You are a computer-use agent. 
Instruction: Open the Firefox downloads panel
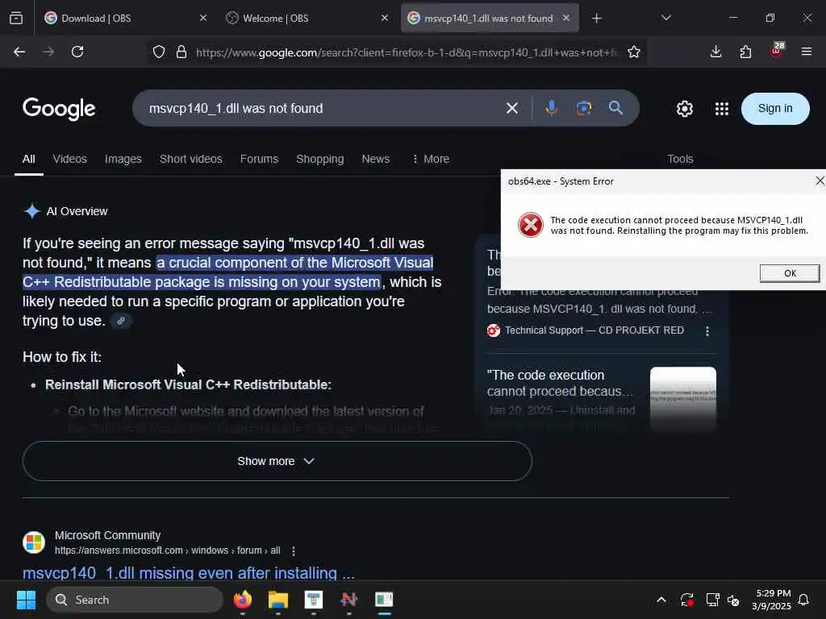click(715, 52)
